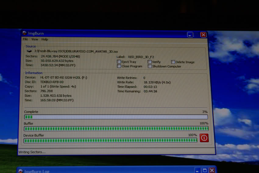
Task: Close the ImgBurn main window
Action: pyautogui.click(x=203, y=35)
